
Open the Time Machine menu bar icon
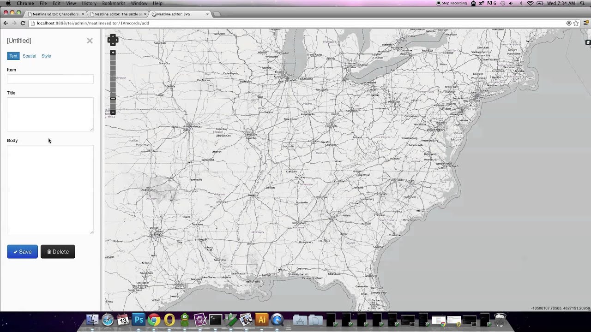[x=503, y=3]
